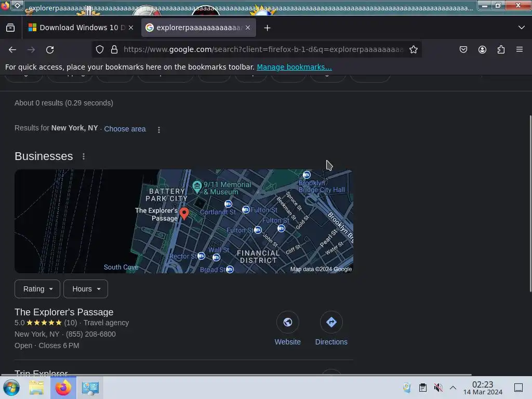Open File Explorer from taskbar
The width and height of the screenshot is (532, 399).
[x=36, y=388]
